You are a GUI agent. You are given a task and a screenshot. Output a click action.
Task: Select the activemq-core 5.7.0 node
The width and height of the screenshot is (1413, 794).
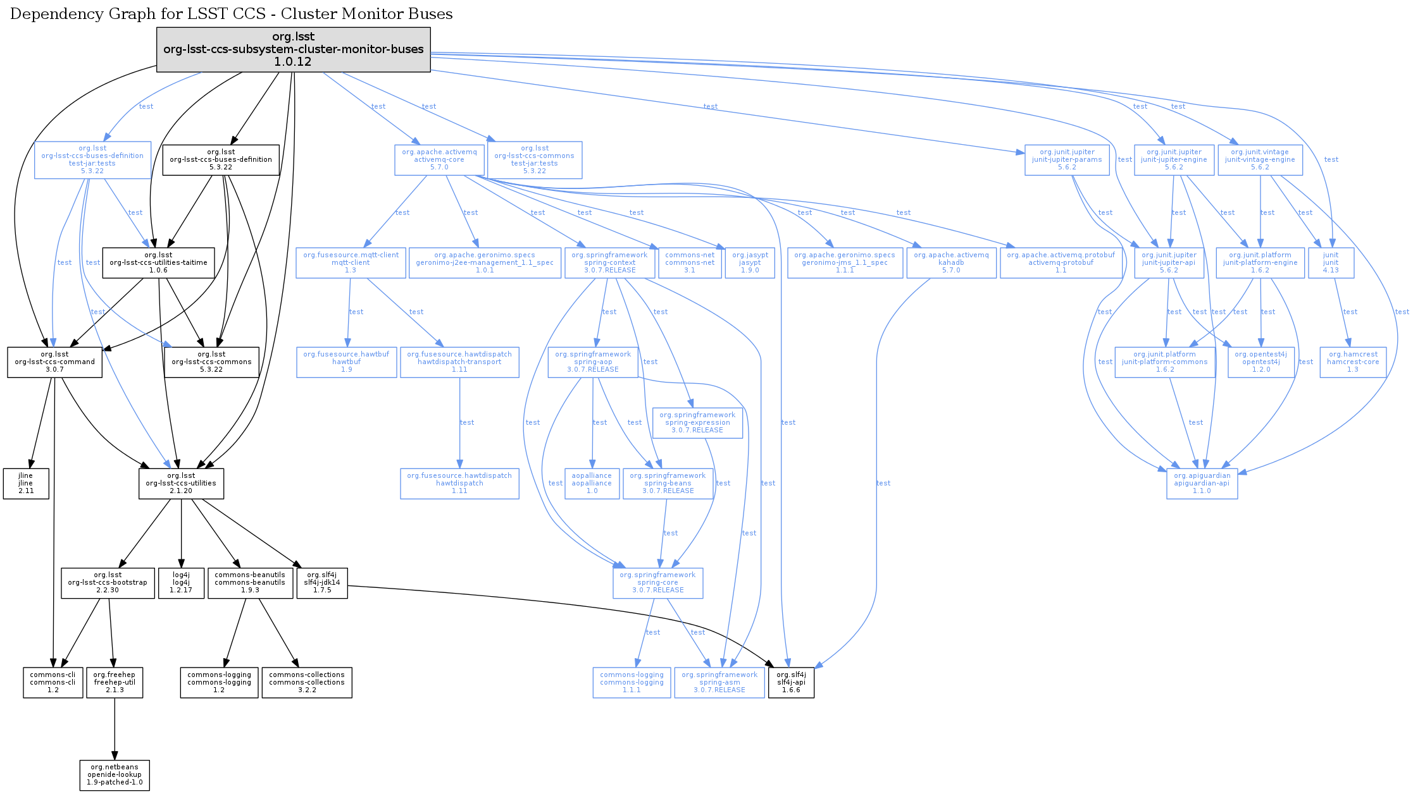[x=439, y=160]
